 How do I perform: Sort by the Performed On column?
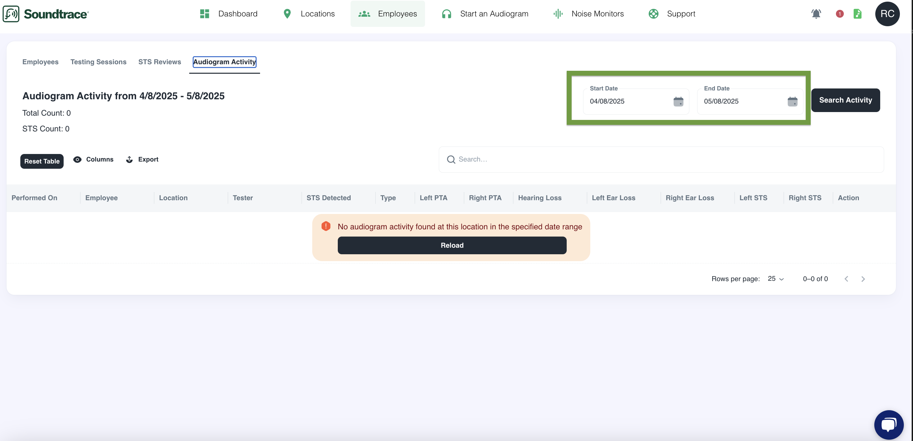[x=34, y=198]
